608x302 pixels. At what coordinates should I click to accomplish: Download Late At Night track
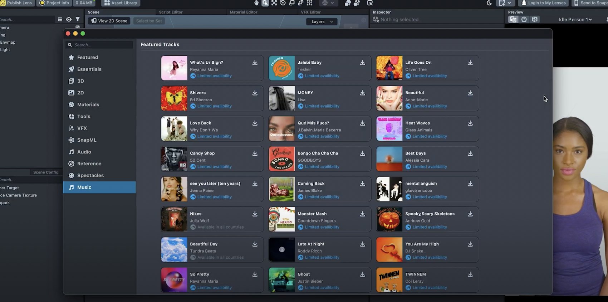363,244
